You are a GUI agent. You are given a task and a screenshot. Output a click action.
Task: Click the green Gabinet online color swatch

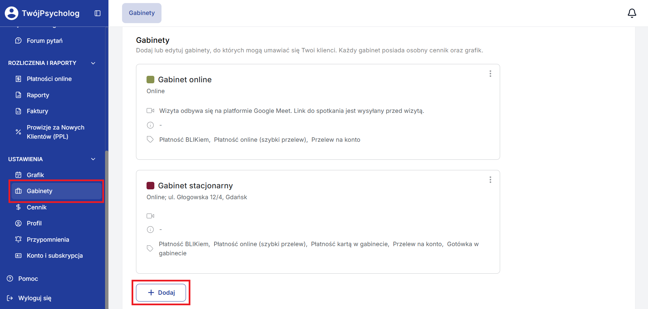pos(150,80)
